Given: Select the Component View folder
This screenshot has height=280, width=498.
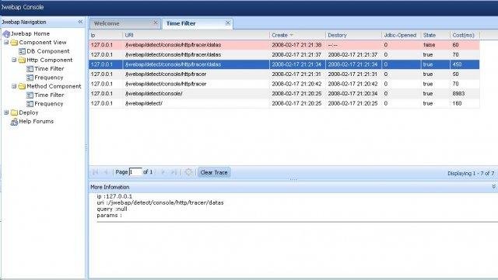Looking at the screenshot, I should pos(43,43).
